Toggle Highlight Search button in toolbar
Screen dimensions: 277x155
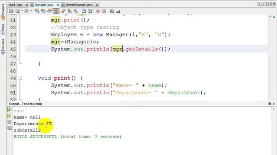click(56, 11)
